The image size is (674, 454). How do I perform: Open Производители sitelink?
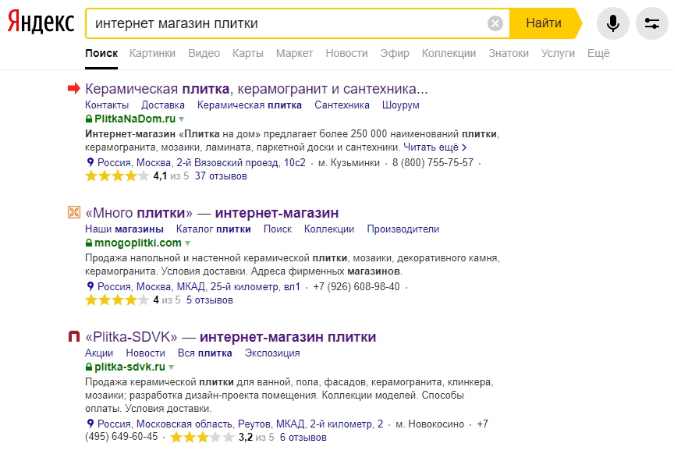[x=403, y=229]
